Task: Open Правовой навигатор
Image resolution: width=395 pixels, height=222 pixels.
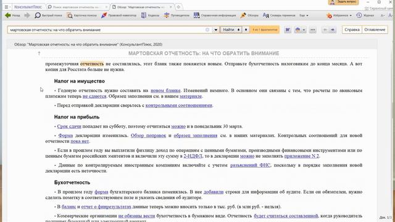Action: [x=118, y=15]
